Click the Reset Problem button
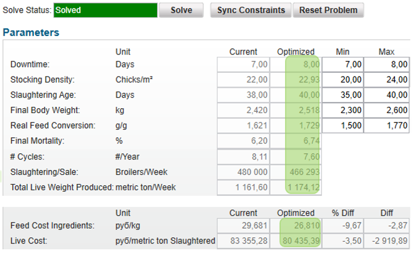416x254 pixels. coord(328,10)
